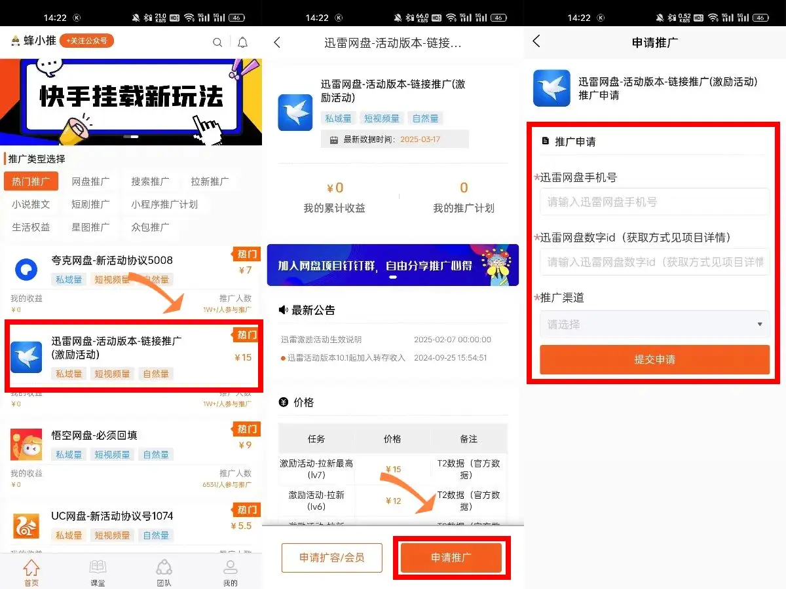
Task: Switch to the 网盘推广 category tab
Action: pos(91,181)
